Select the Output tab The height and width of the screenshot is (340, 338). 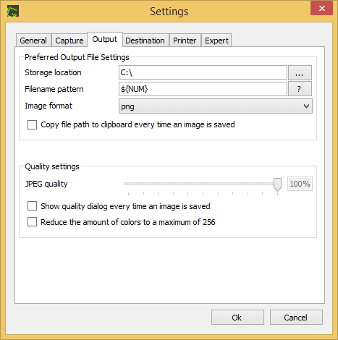pyautogui.click(x=105, y=39)
